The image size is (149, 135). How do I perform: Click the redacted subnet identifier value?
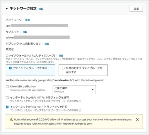(42, 37)
